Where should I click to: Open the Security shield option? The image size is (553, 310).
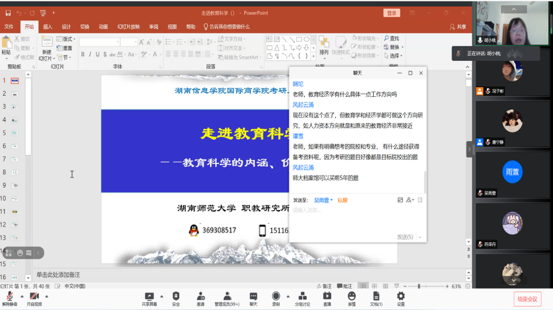tap(176, 299)
